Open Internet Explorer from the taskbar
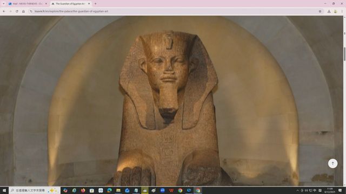This screenshot has height=194, width=346. point(74,190)
